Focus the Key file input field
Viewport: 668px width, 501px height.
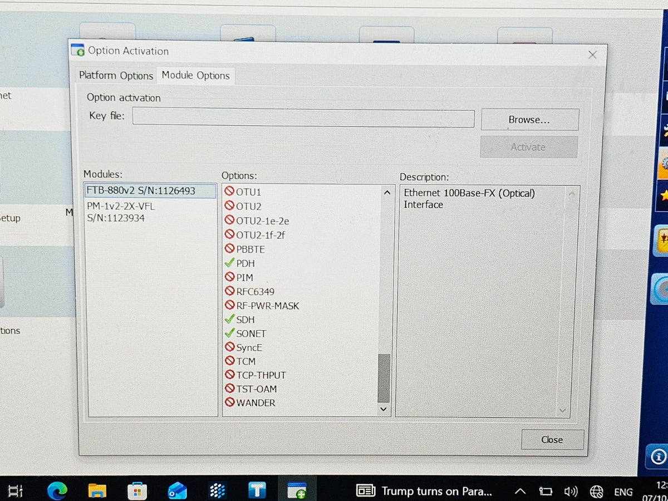[303, 118]
